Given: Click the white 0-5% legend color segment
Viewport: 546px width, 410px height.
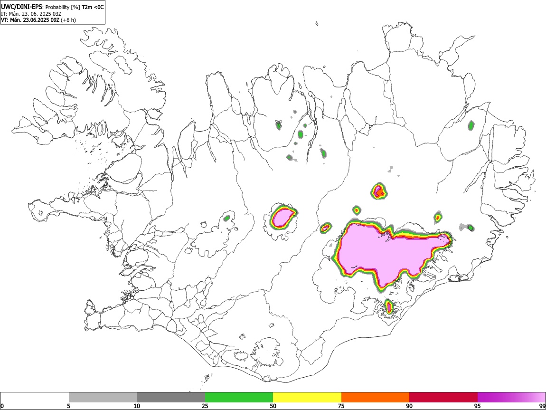Looking at the screenshot, I should coord(35,398).
